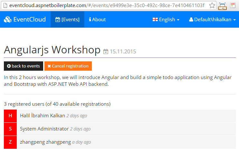The height and width of the screenshot is (152, 239).
Task: Click the EventCloud cubes logo icon
Action: tap(7, 20)
